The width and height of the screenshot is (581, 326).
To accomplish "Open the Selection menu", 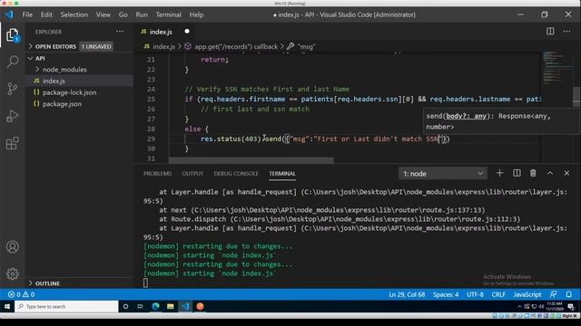I will [74, 14].
